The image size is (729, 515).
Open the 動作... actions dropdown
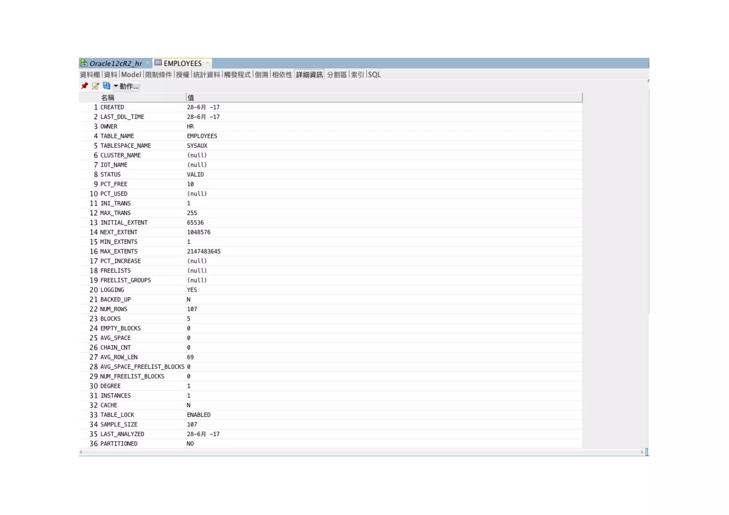click(126, 86)
